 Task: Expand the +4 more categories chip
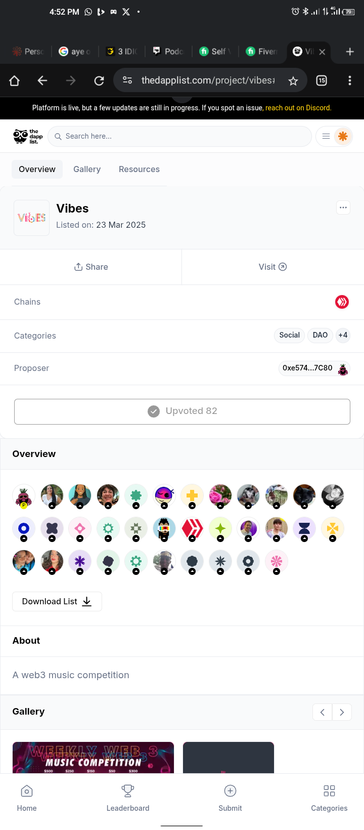click(343, 335)
